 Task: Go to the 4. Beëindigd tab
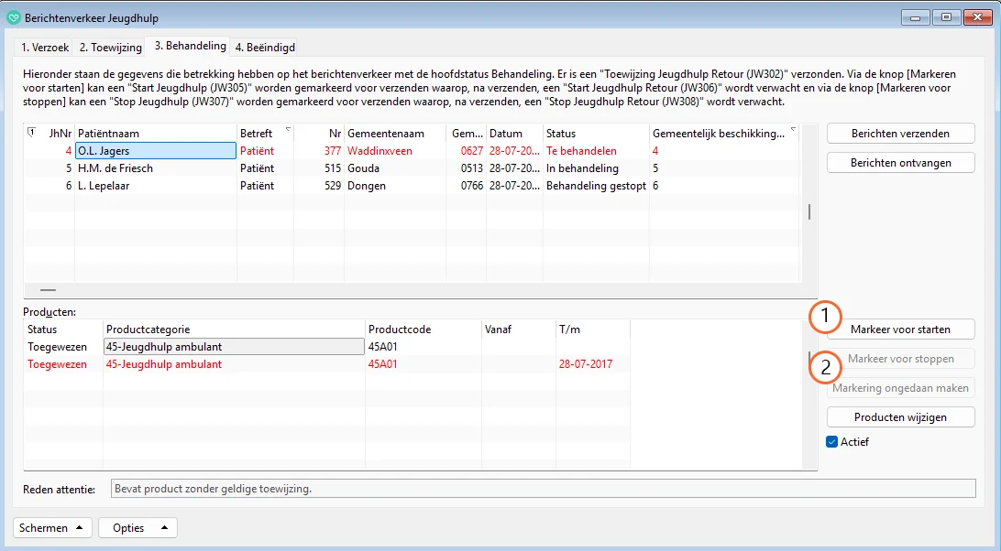[265, 48]
